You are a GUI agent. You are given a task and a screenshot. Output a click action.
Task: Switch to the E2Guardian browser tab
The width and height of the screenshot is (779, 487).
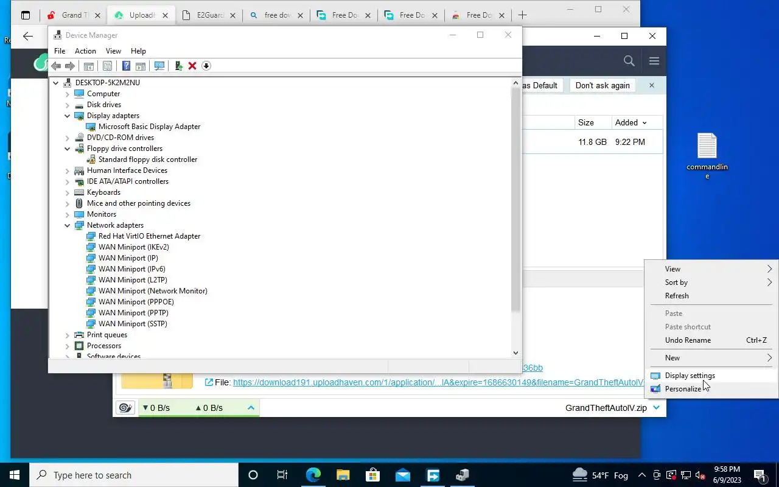coord(209,15)
